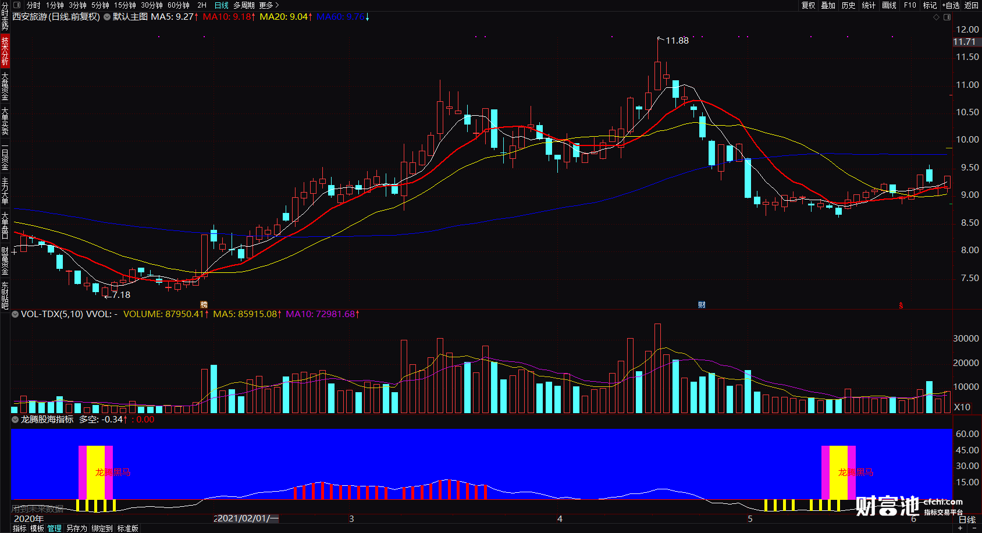Click the plus zoom icon at bottom right
982x533 pixels.
point(960,528)
